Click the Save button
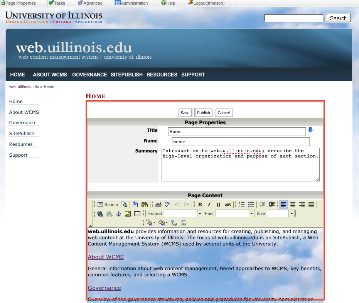This screenshot has width=359, height=303. coord(185,113)
